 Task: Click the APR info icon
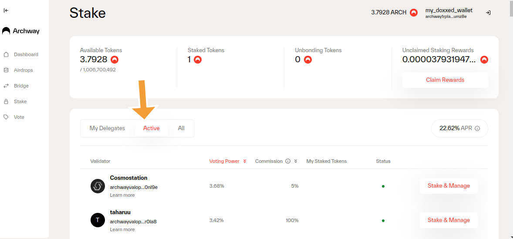tap(477, 129)
